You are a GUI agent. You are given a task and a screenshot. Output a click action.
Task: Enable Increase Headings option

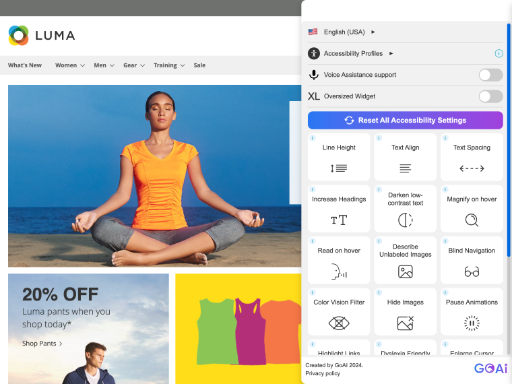[339, 208]
